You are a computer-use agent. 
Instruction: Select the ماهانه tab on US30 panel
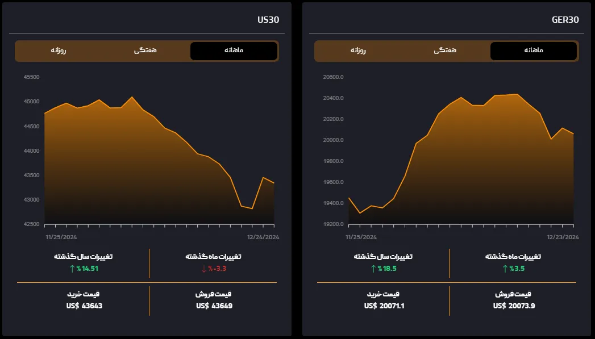(234, 51)
